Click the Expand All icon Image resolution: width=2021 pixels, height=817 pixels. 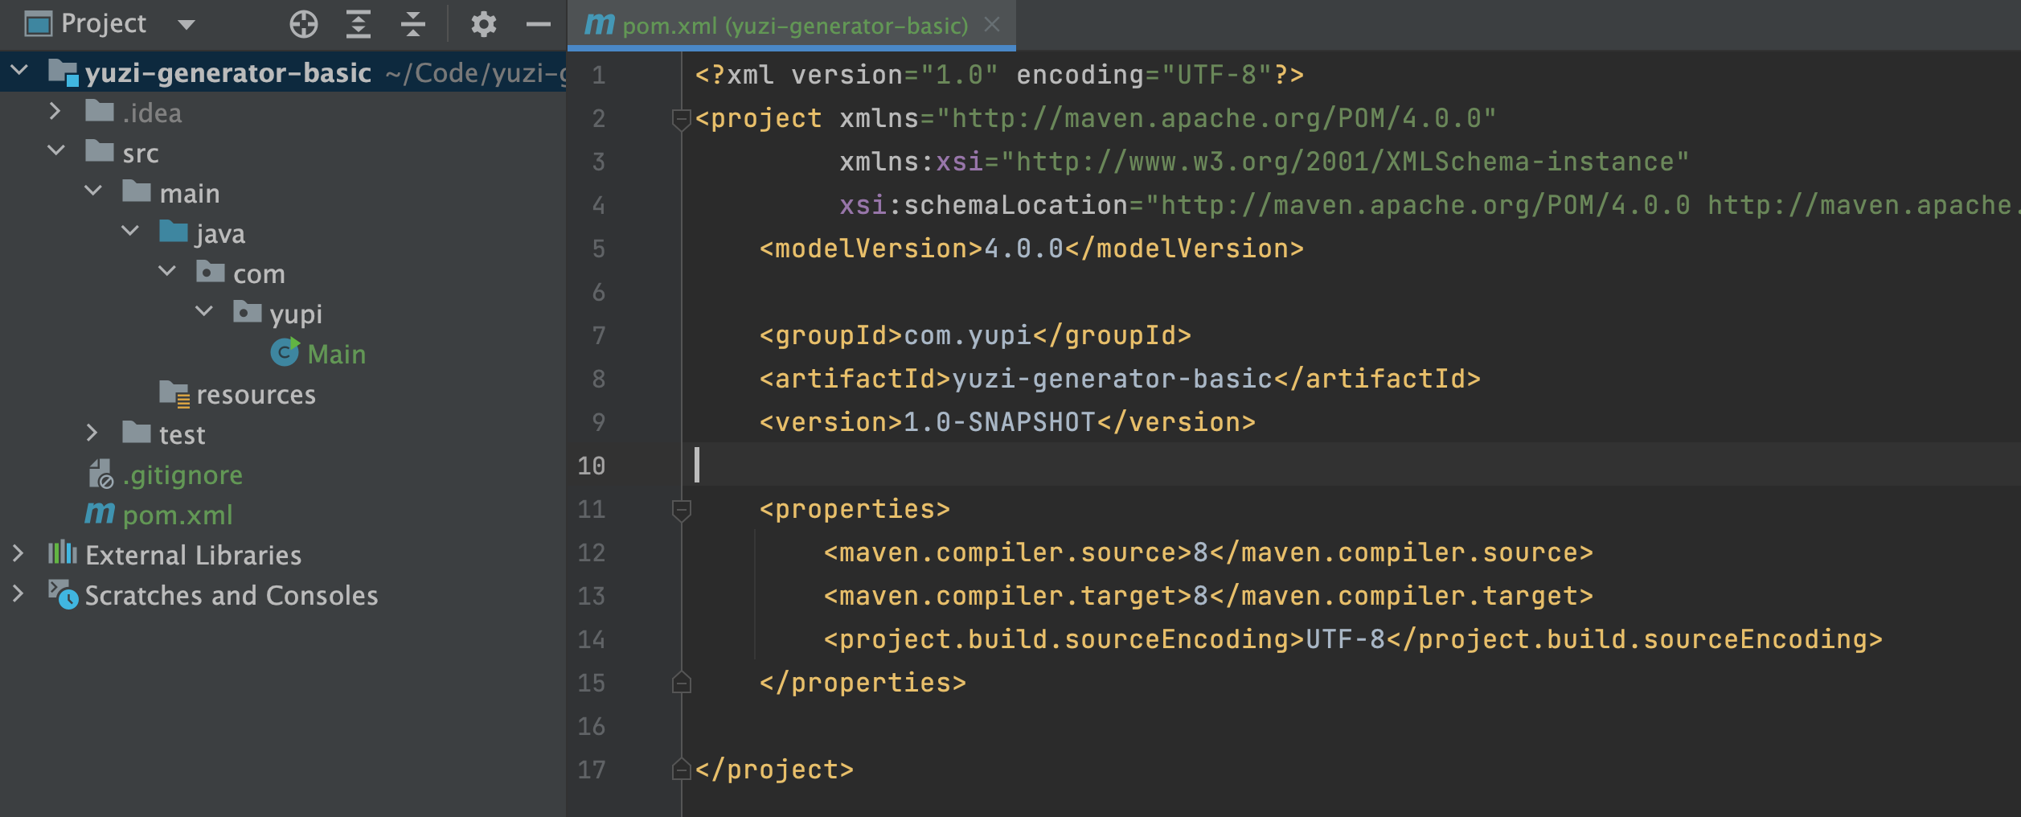[359, 24]
